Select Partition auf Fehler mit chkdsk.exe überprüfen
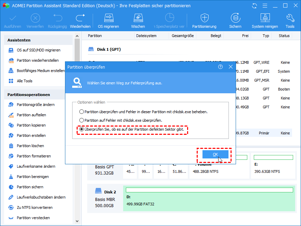Screen dimensions: 301x226 (x=121, y=120)
